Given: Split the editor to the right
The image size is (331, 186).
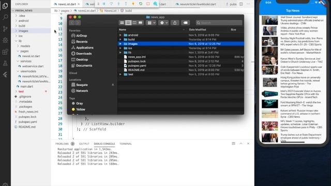Looking at the screenshot, I should (x=241, y=4).
